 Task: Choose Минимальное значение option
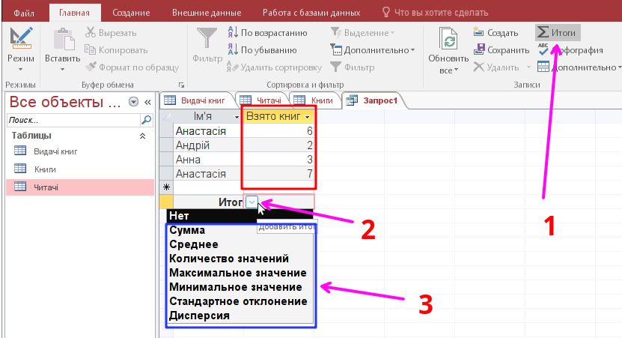pos(240,287)
